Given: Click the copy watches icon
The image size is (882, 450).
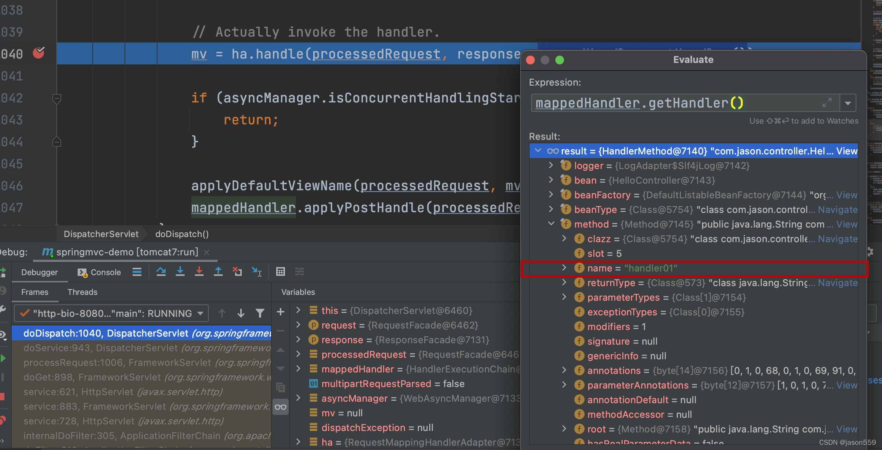Looking at the screenshot, I should coord(281,387).
